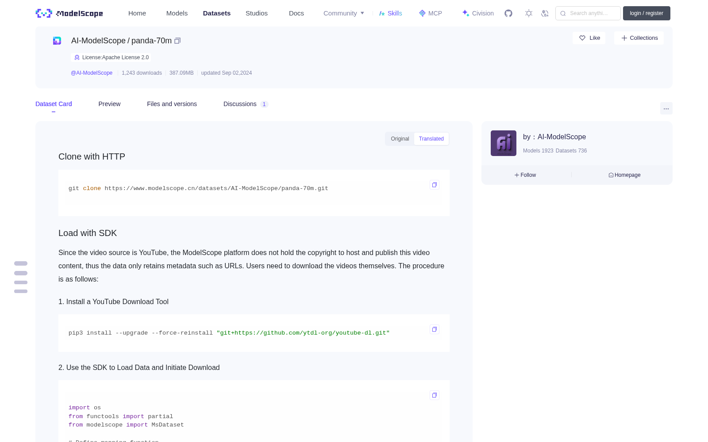
Task: Focus the search anything field
Action: tap(588, 13)
